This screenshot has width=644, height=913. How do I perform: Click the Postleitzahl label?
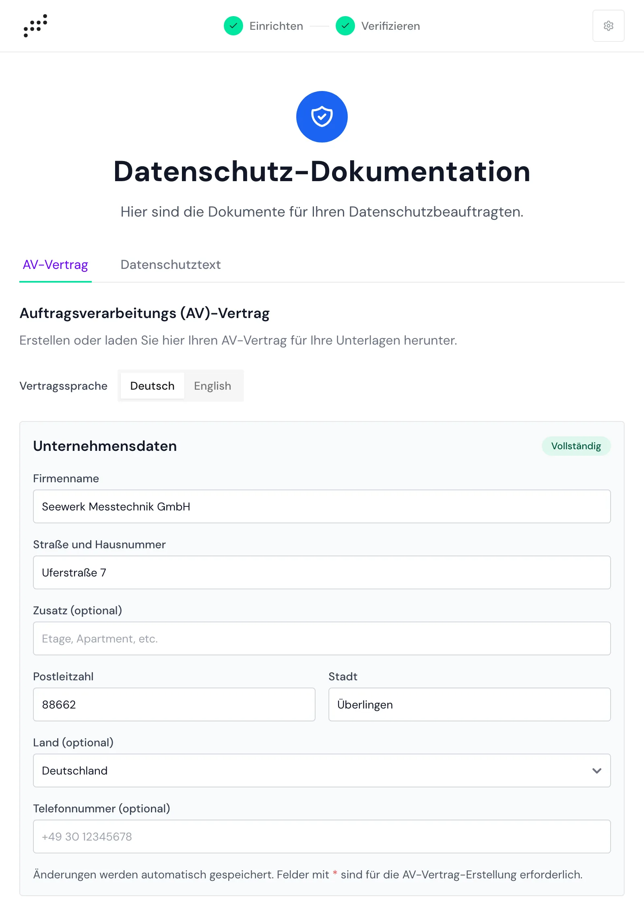pyautogui.click(x=63, y=676)
